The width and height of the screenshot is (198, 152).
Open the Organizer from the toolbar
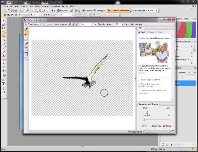[x=63, y=11]
